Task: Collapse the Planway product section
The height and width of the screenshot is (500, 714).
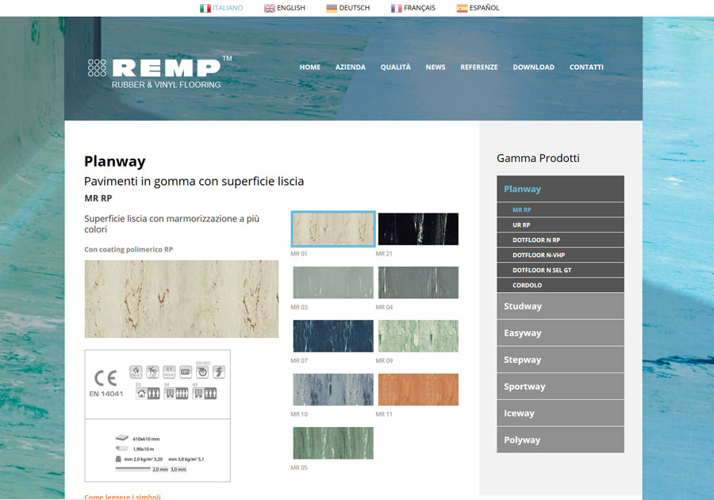Action: click(x=561, y=189)
